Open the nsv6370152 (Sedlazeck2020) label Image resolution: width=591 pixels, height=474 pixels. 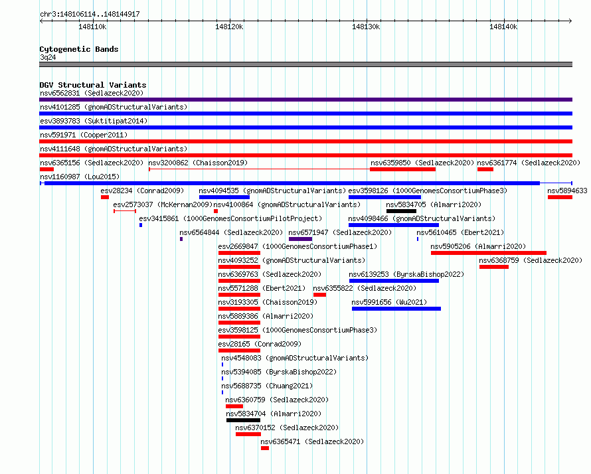pos(288,428)
